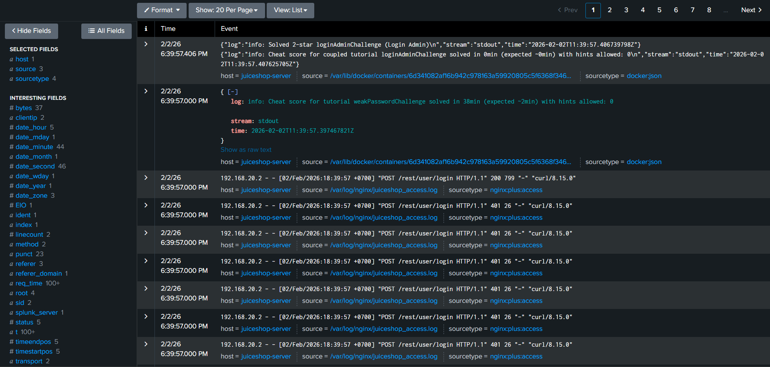This screenshot has height=367, width=770.
Task: Collapse JSON with the [-] toggle
Action: tap(233, 92)
